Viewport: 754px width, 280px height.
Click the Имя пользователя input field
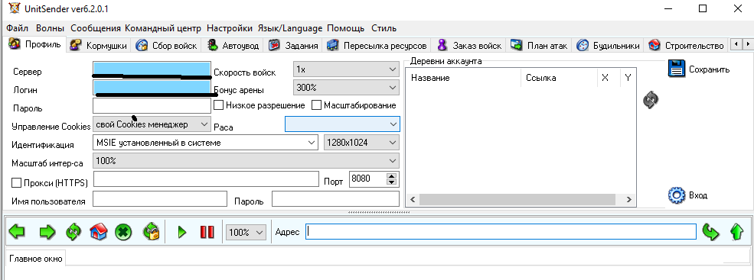[160, 198]
